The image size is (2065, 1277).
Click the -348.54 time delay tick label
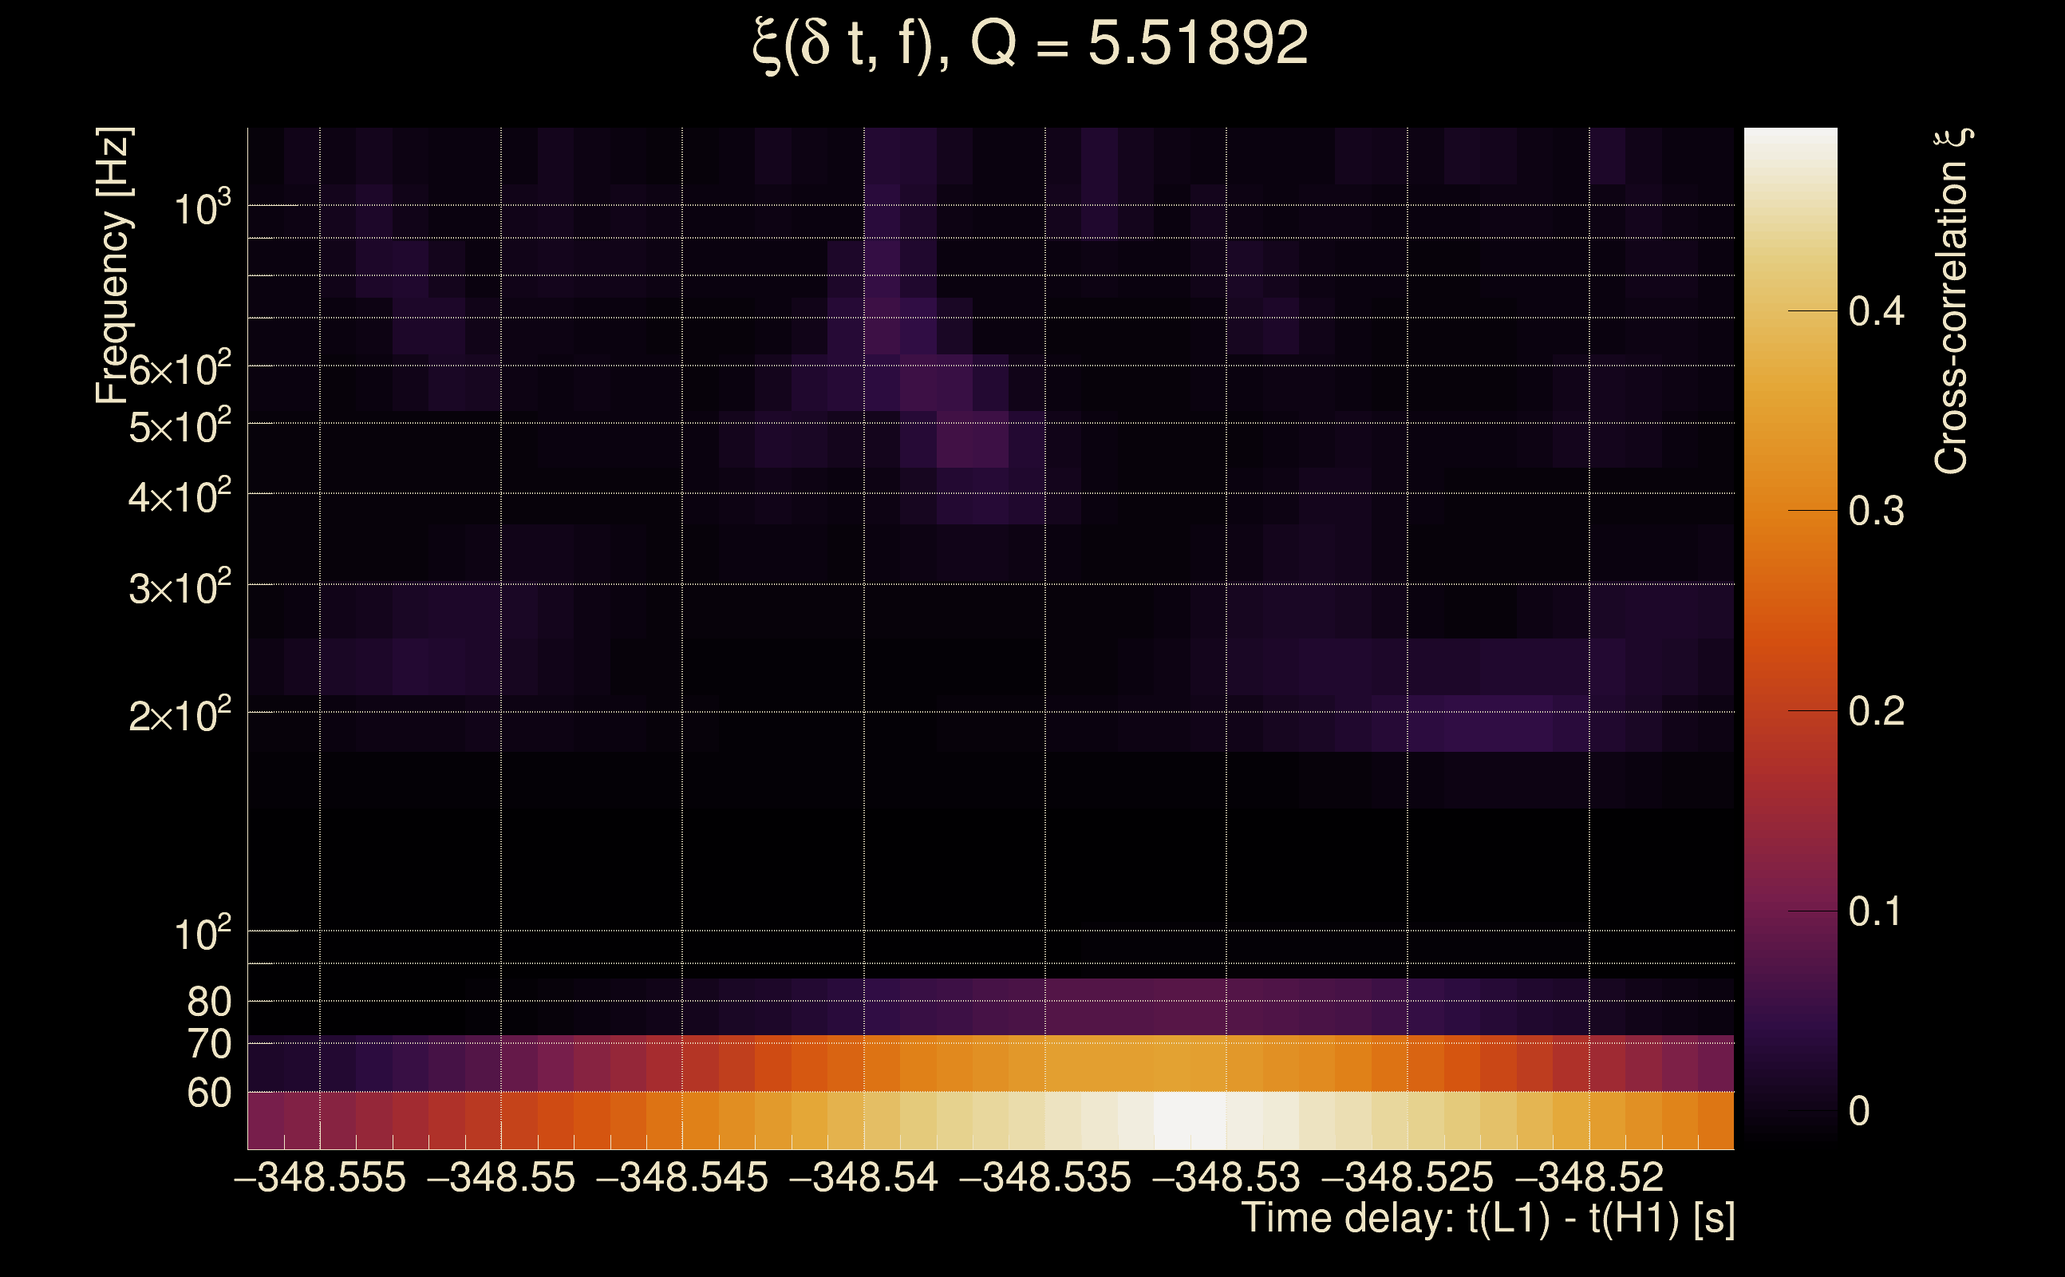pyautogui.click(x=863, y=1177)
